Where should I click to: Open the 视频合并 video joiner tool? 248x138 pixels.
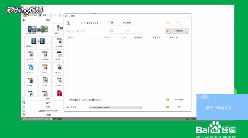click(38, 42)
